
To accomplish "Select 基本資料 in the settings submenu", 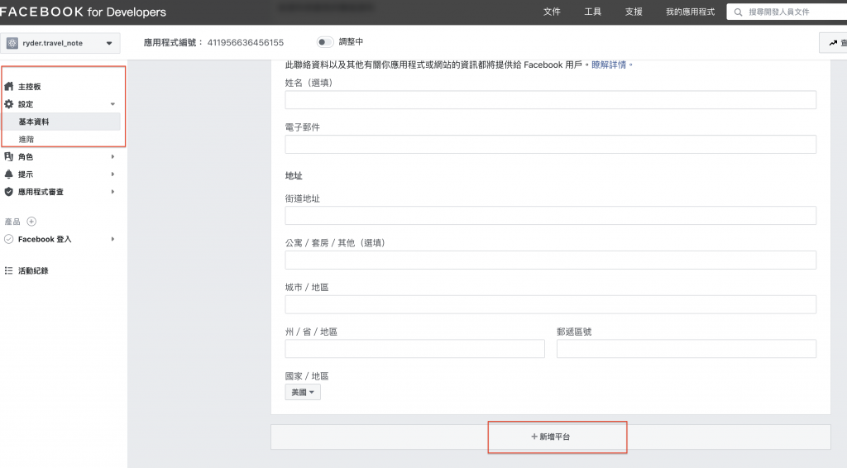I will pos(61,122).
